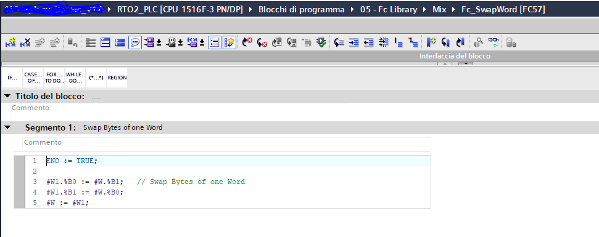This screenshot has height=237, width=599.
Task: Toggle the network comments display button
Action: click(215, 42)
